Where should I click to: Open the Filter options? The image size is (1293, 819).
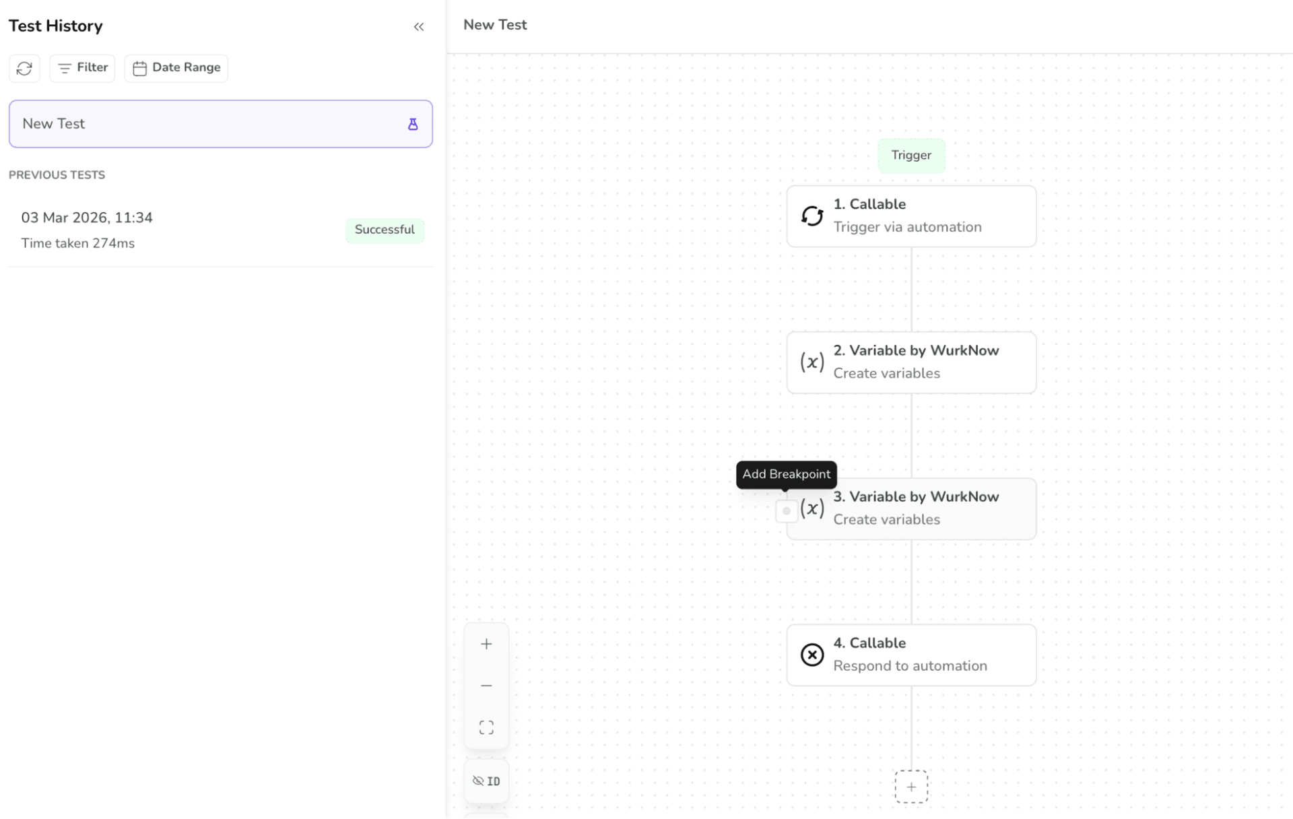(x=82, y=68)
